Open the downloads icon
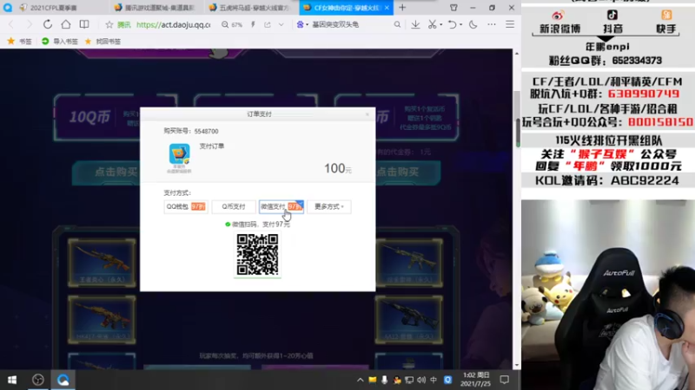This screenshot has height=390, width=695. [415, 25]
